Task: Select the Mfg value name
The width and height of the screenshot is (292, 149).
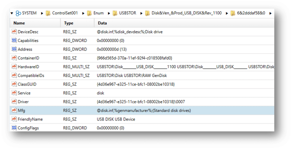Action: point(21,110)
